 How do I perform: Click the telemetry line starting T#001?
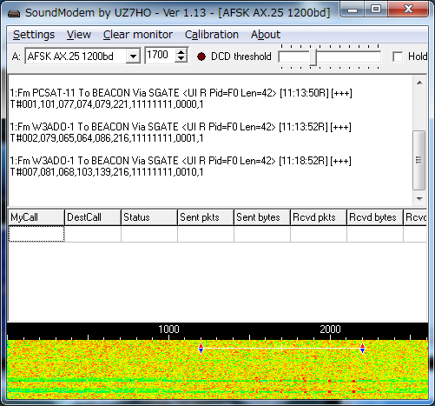pos(107,104)
